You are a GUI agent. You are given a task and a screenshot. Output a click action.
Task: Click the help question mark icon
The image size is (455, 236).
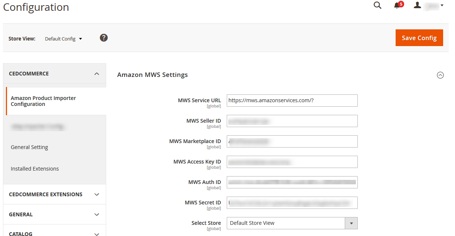point(104,38)
